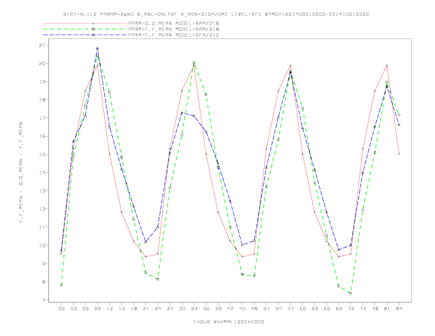
Task: Click x-axis forecast hour label 27
Action: pos(170,309)
